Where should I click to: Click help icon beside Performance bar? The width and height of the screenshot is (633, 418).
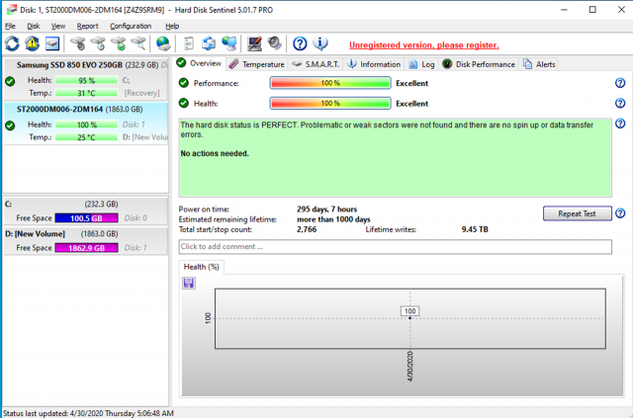[619, 83]
